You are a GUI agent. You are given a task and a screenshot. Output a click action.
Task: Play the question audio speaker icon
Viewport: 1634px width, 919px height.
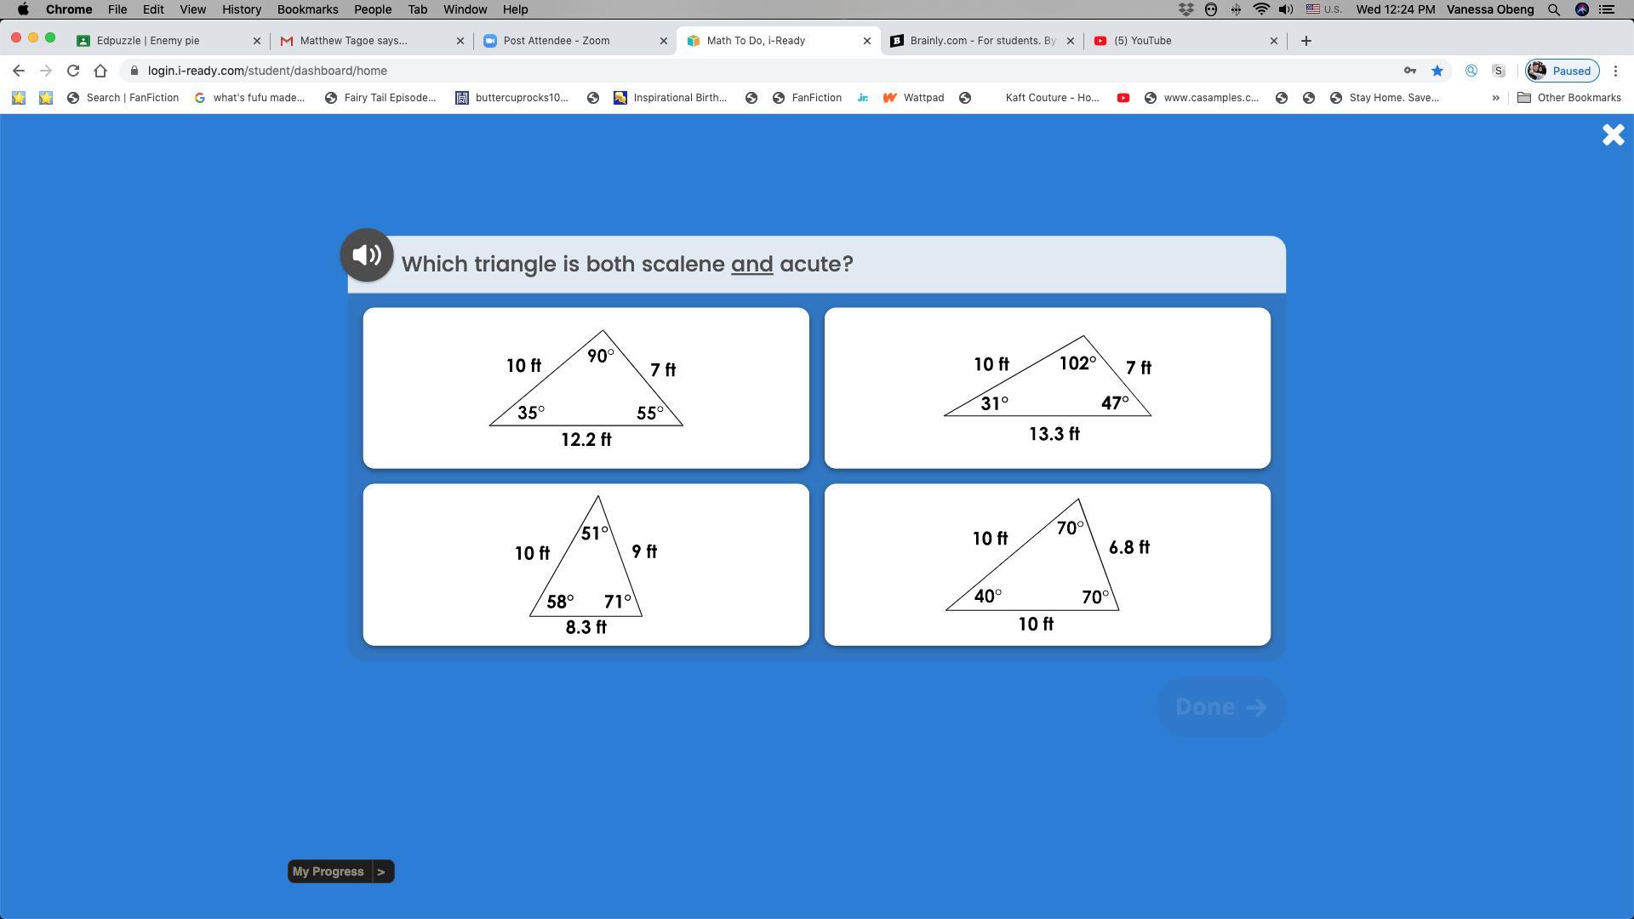pos(367,255)
